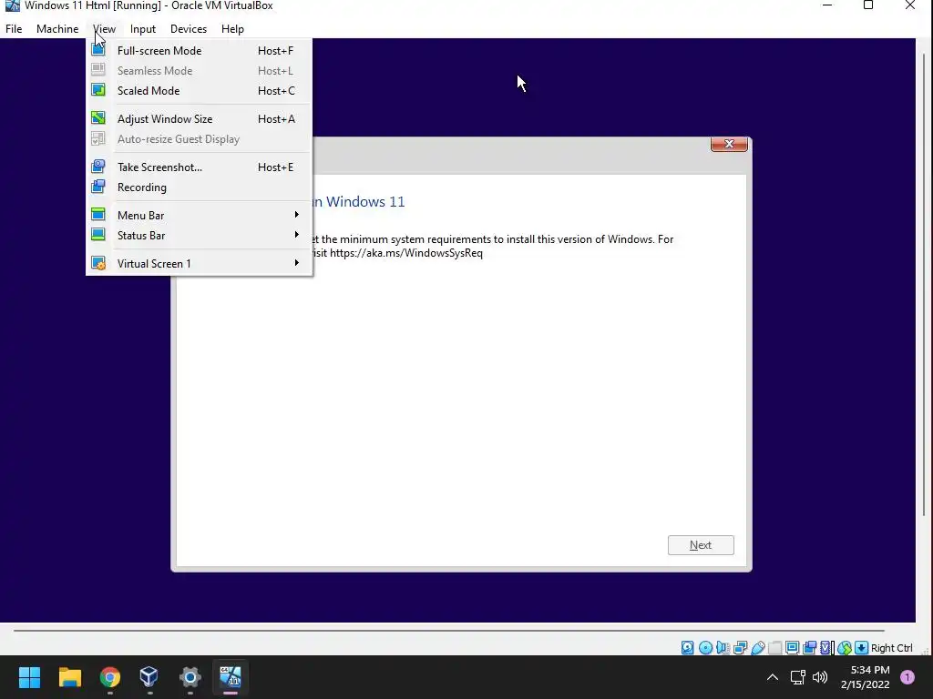This screenshot has height=699, width=933.
Task: Click the Right Ctrl host key label
Action: point(891,648)
